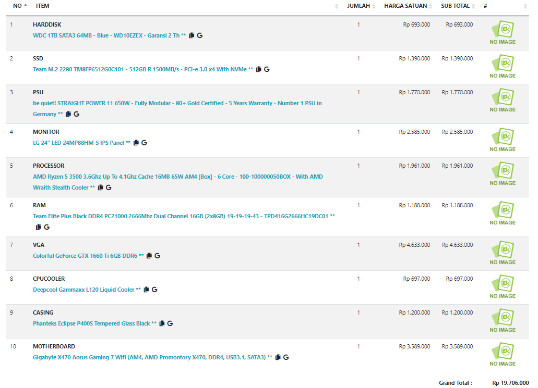Select the Grand Total value Rp 19.706.000
The height and width of the screenshot is (388, 538).
pyautogui.click(x=510, y=383)
